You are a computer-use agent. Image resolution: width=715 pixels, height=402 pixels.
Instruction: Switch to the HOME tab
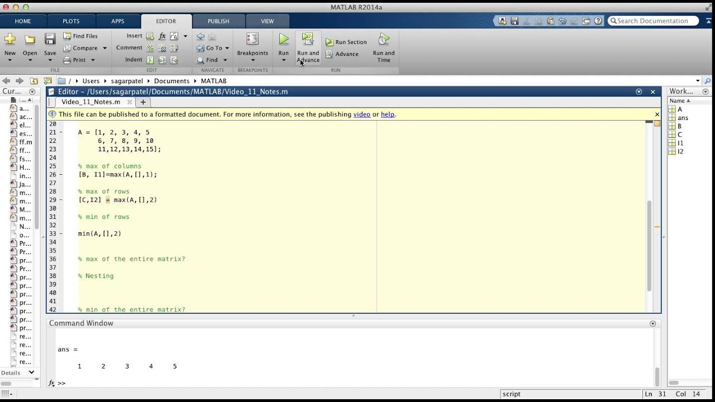pyautogui.click(x=23, y=21)
